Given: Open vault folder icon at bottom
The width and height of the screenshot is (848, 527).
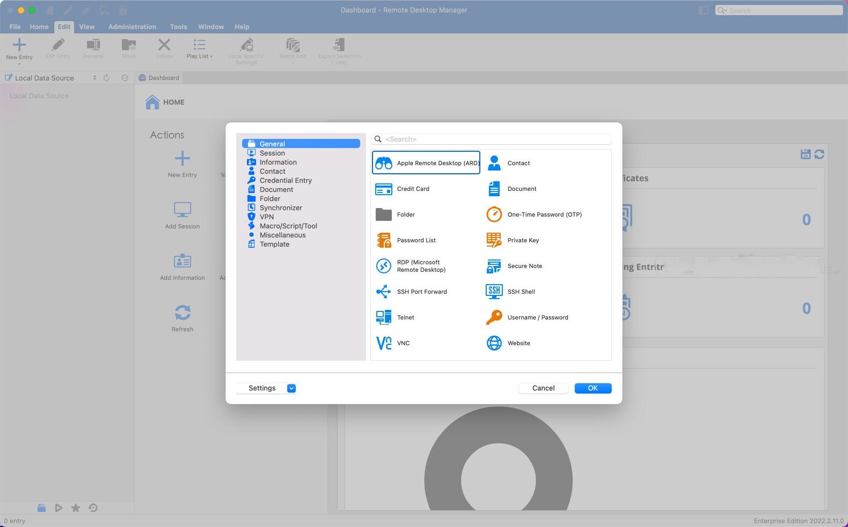Looking at the screenshot, I should pyautogui.click(x=41, y=508).
